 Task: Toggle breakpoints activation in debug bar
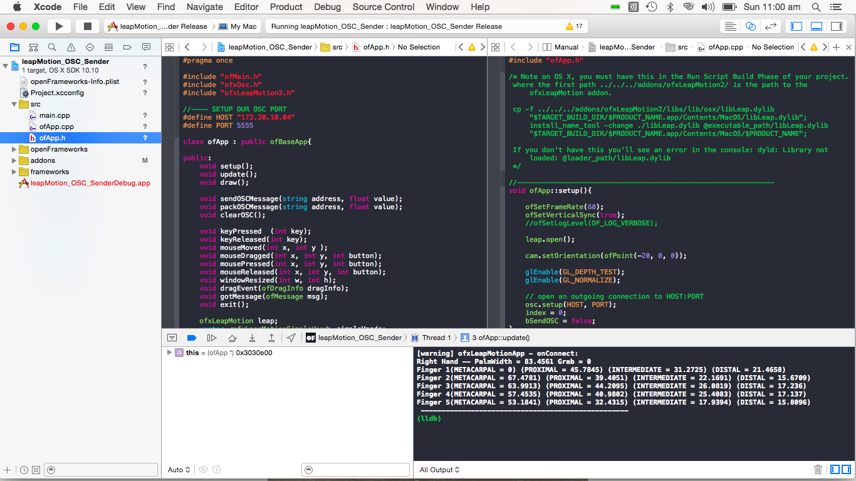click(192, 338)
